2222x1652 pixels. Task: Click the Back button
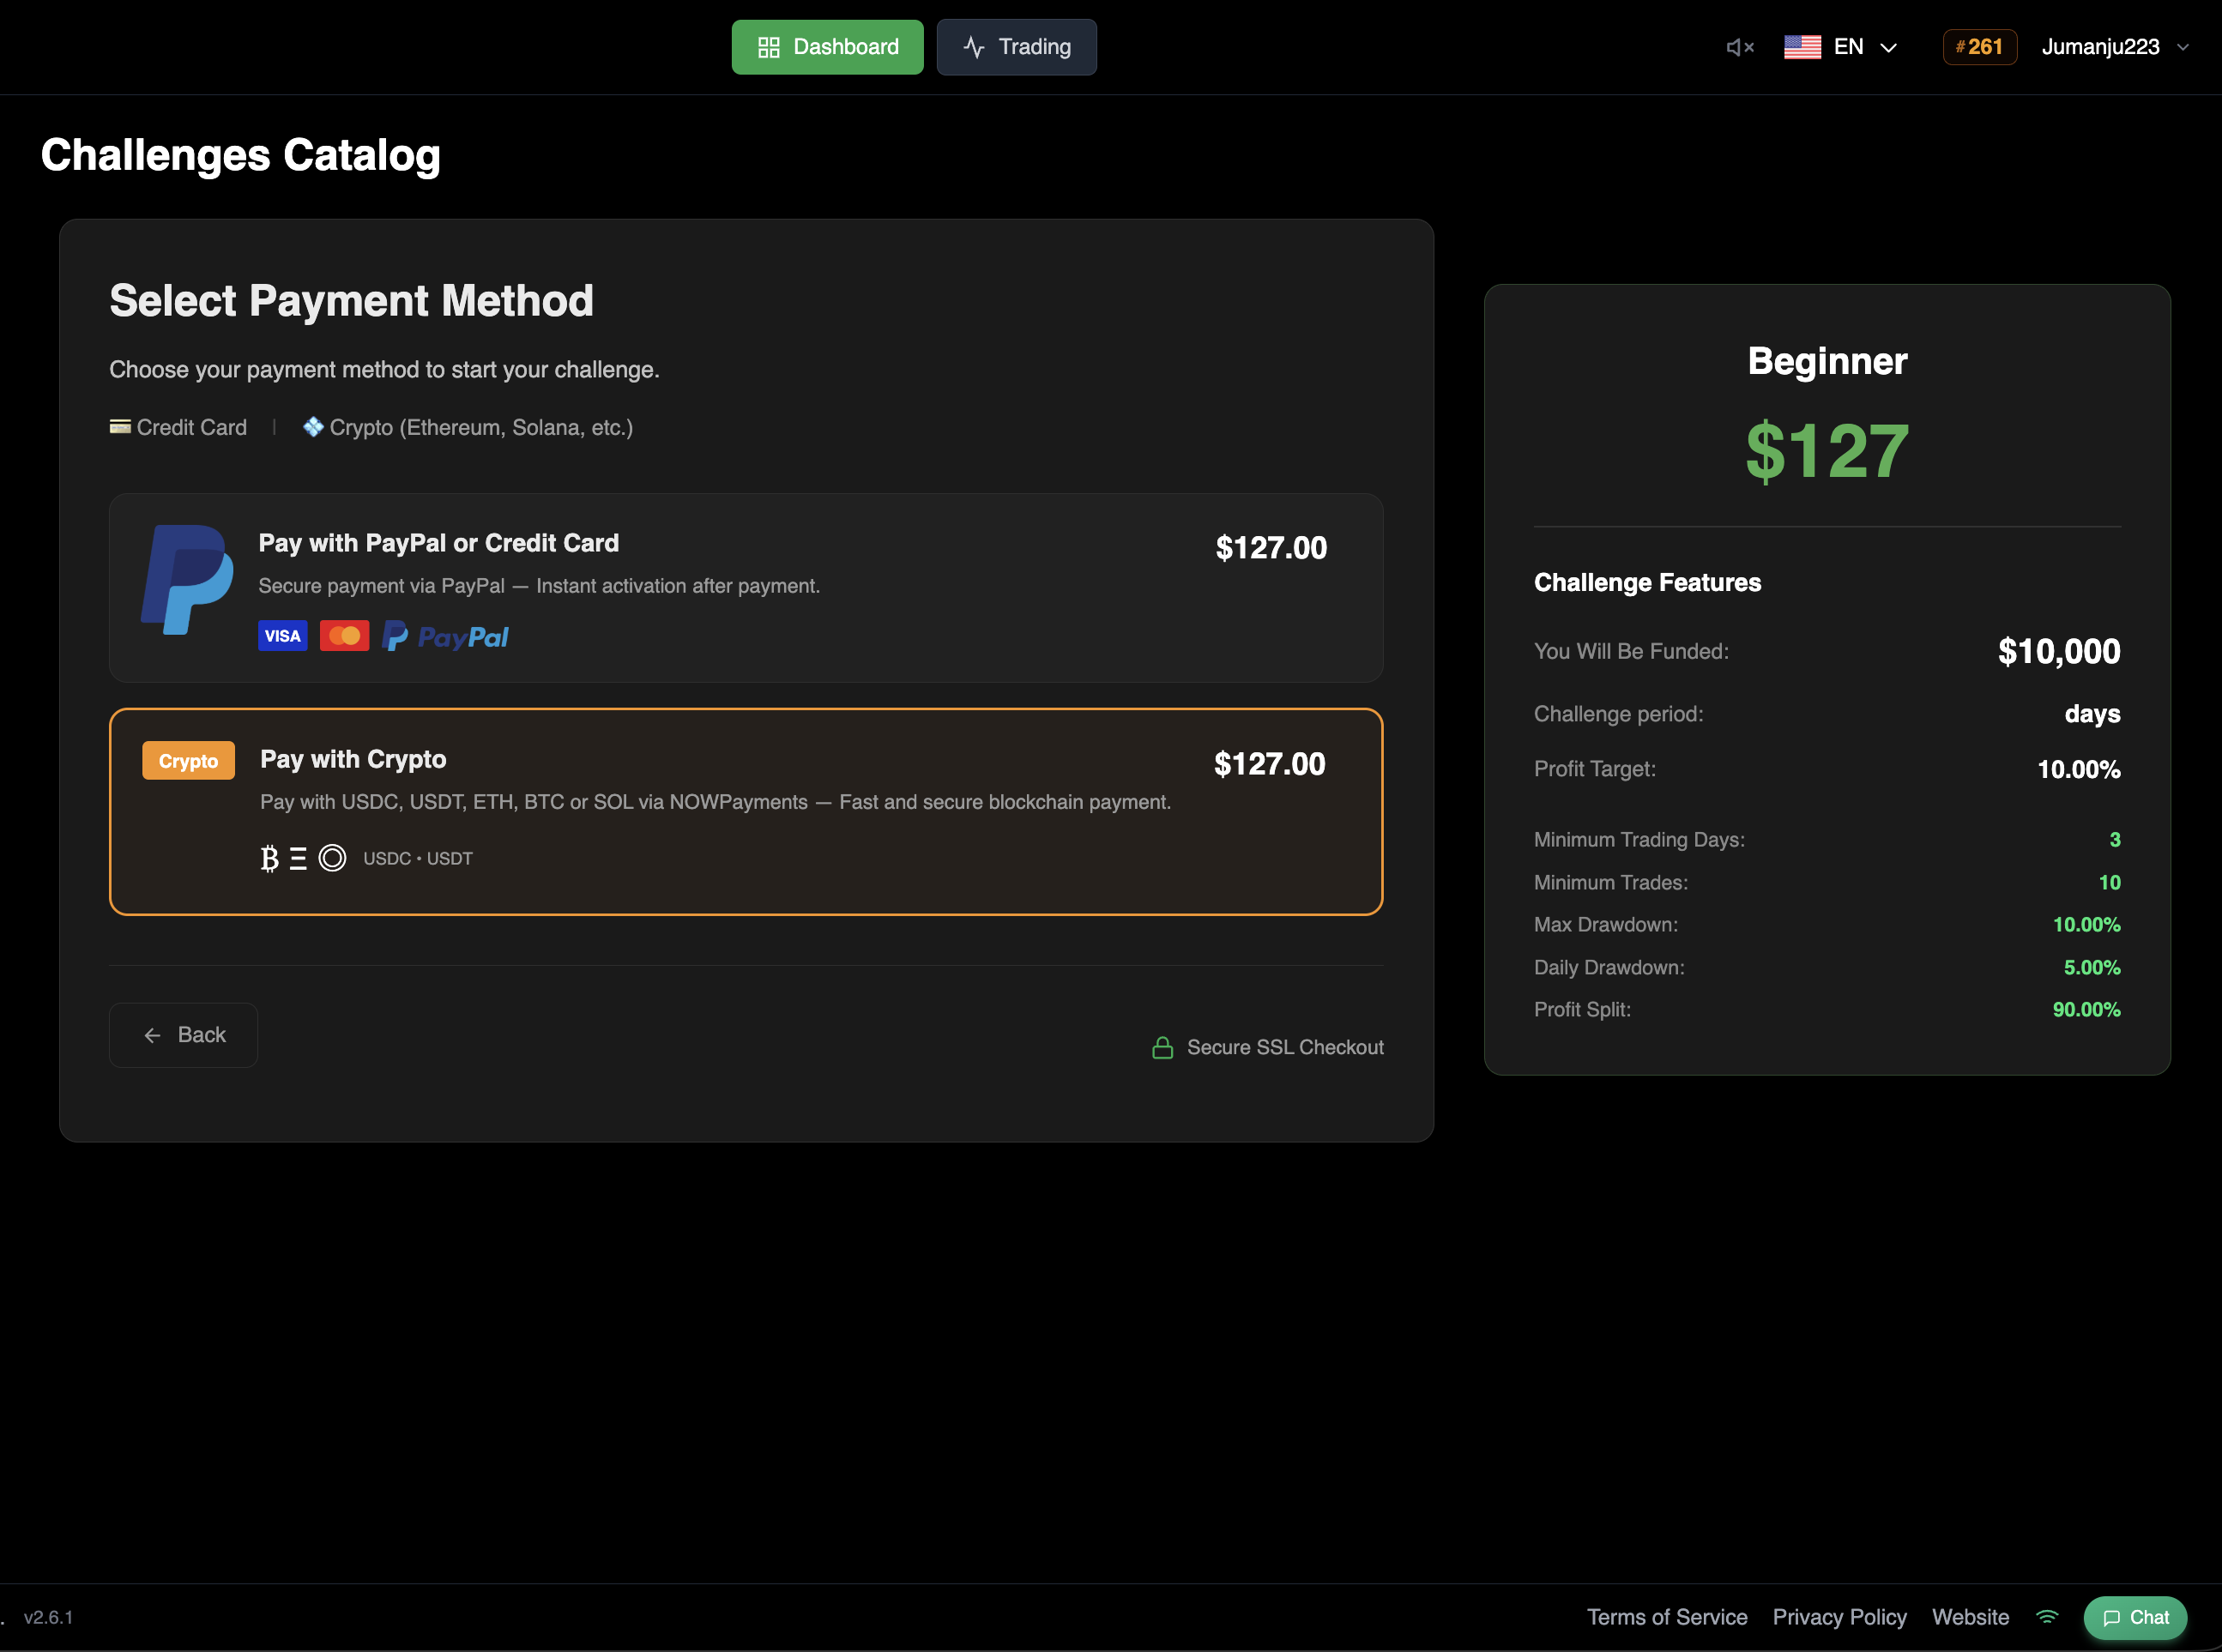pyautogui.click(x=183, y=1034)
